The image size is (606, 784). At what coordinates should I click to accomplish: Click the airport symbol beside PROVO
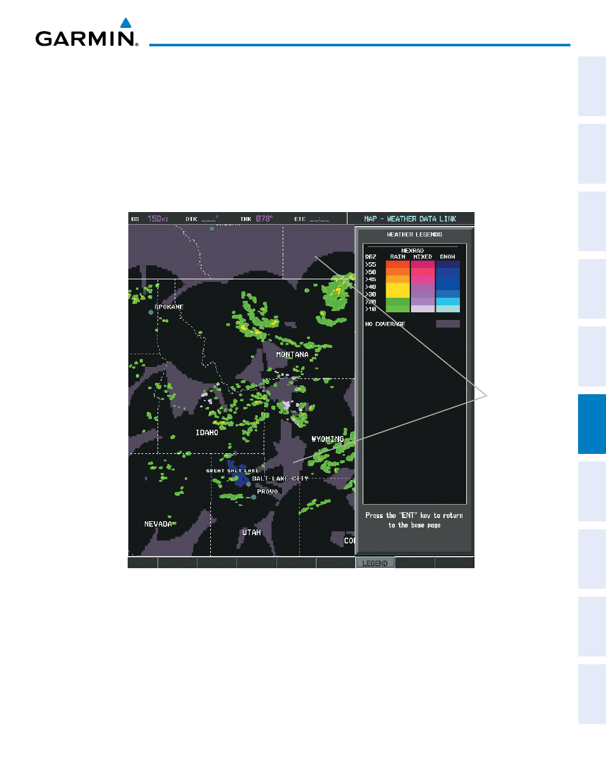(x=253, y=497)
